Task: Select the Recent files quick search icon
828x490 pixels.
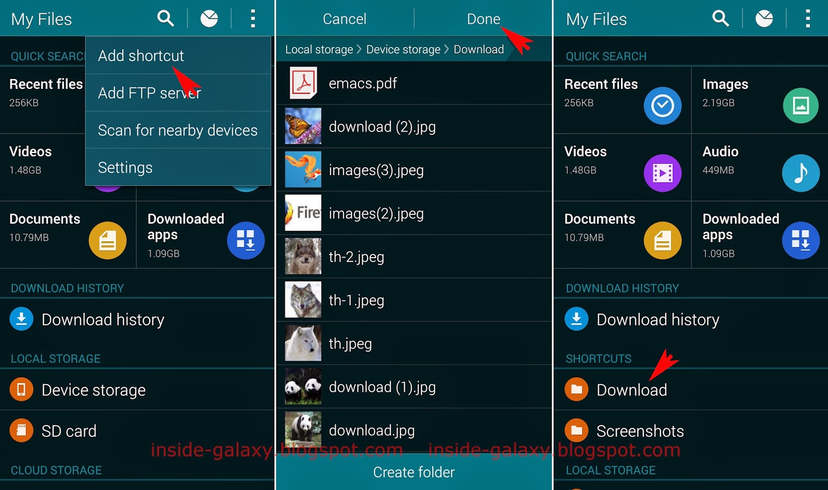Action: click(663, 105)
